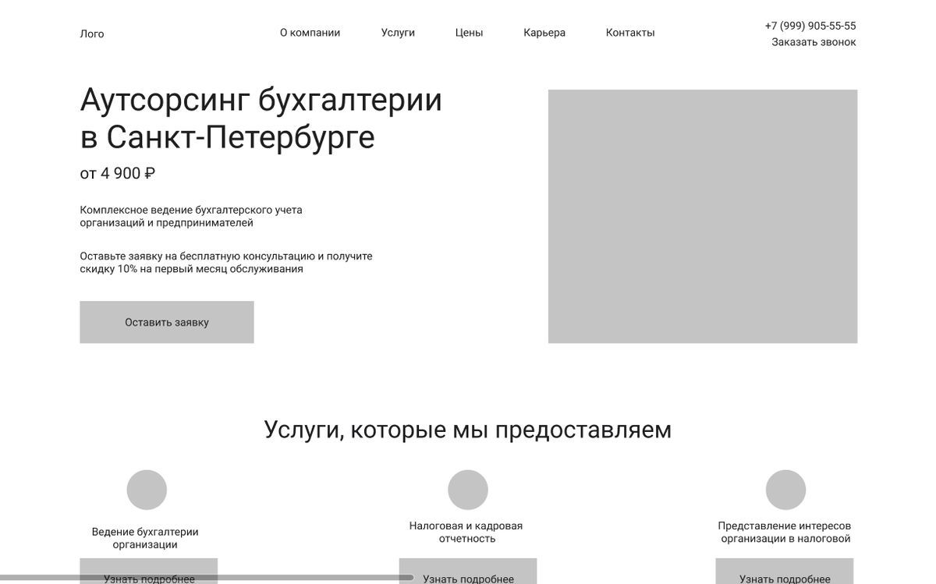Click the Лого logo placeholder
Image resolution: width=936 pixels, height=584 pixels.
92,34
